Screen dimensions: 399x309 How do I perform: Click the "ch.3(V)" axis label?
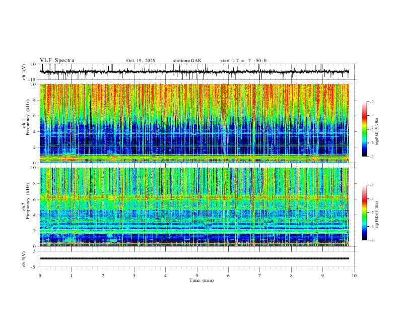(24, 259)
